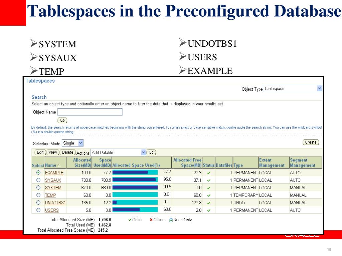Image resolution: width=342 pixels, height=256 pixels.
Task: Click the Total Used value 1,462.8
Action: (x=105, y=225)
